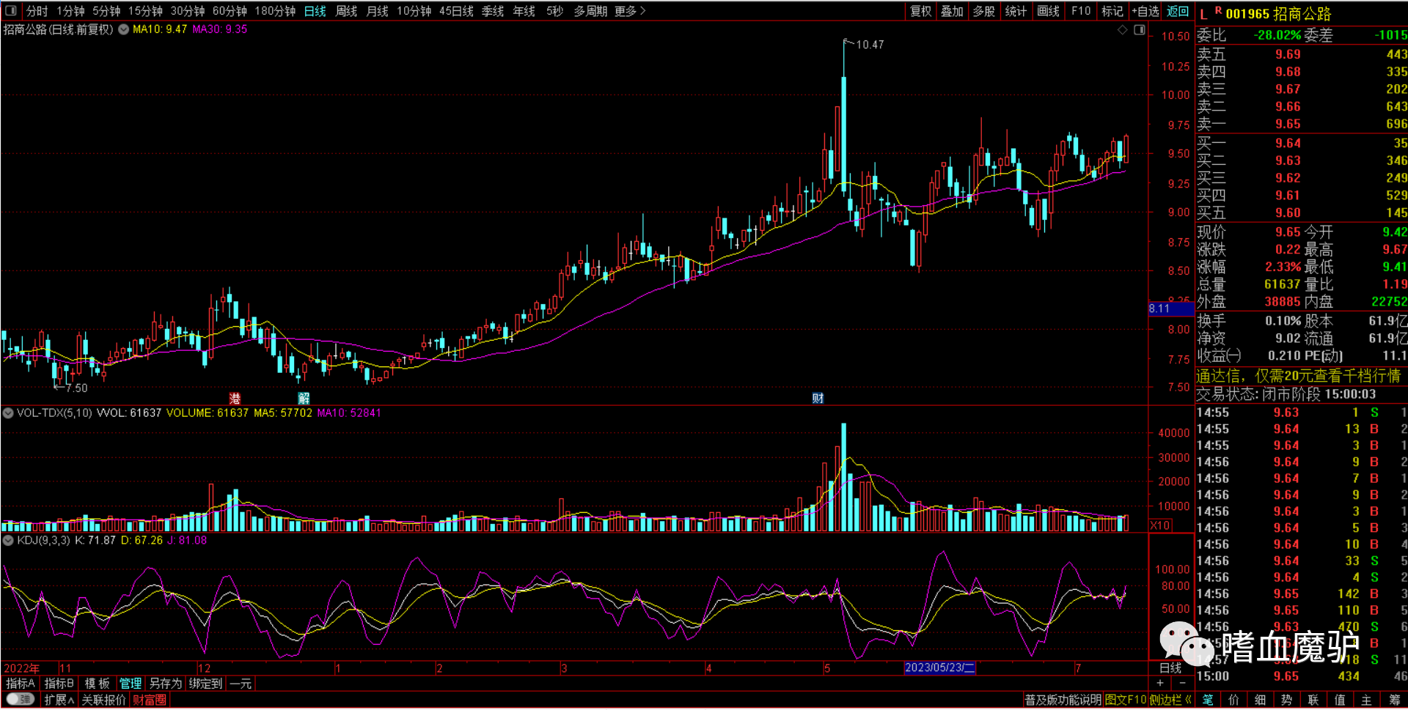The width and height of the screenshot is (1408, 710).
Task: Click the 管理 manage tab
Action: 131,683
